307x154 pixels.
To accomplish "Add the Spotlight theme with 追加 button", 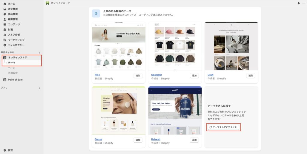I will coord(194,76).
